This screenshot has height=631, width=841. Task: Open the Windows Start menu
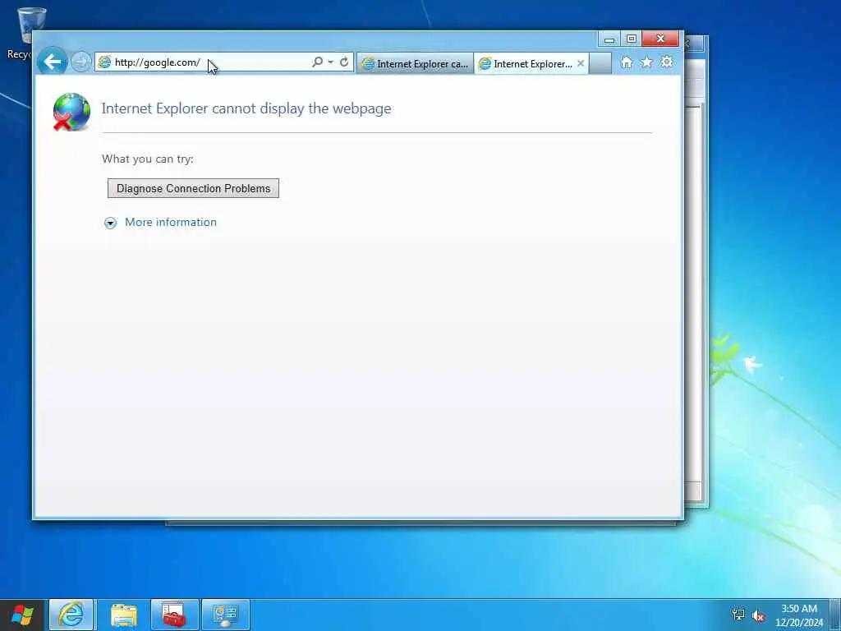(22, 615)
